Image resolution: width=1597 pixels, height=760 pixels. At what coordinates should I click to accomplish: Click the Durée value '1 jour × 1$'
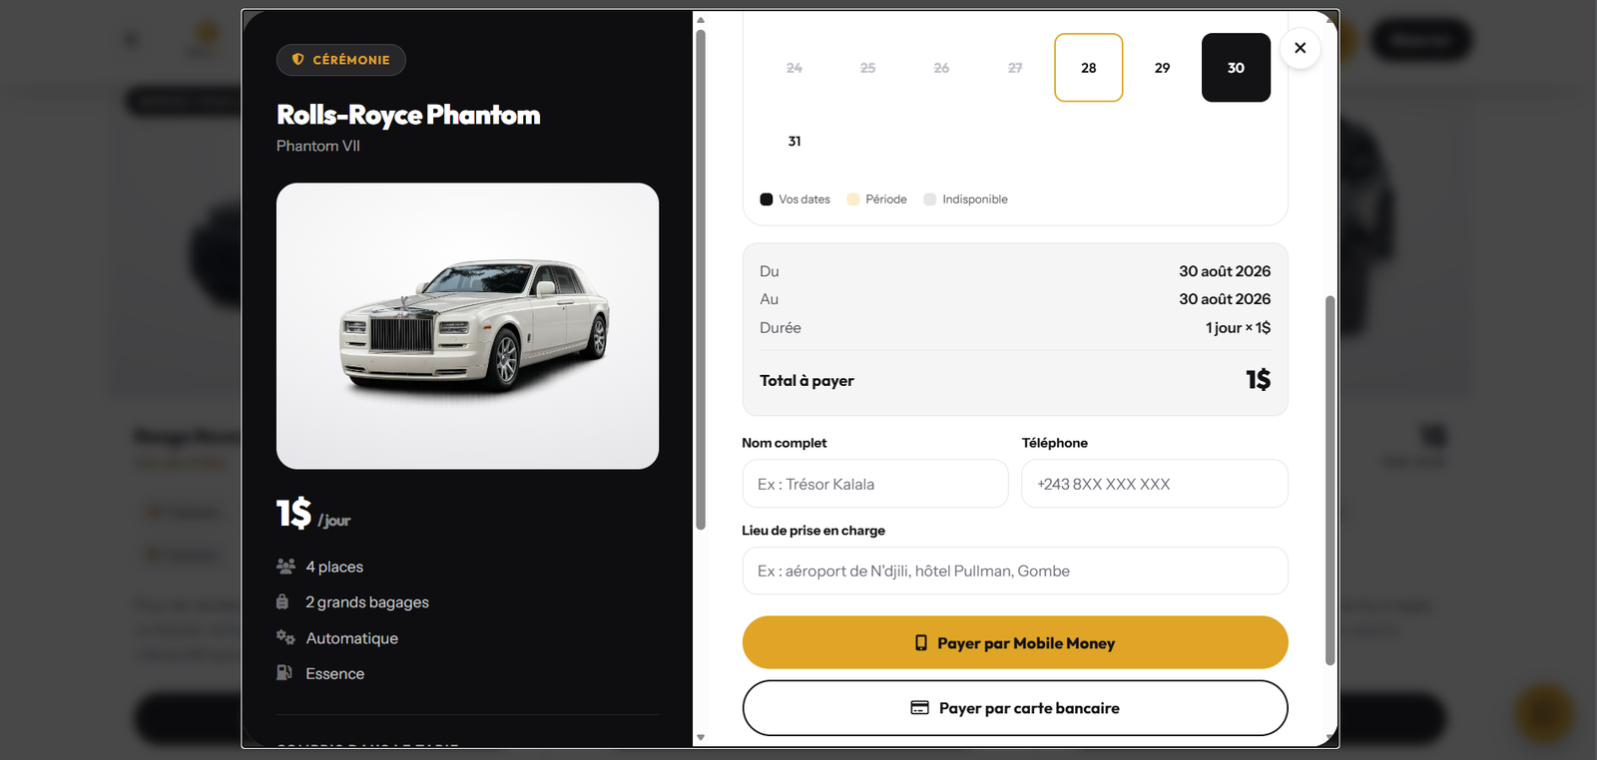point(1238,328)
